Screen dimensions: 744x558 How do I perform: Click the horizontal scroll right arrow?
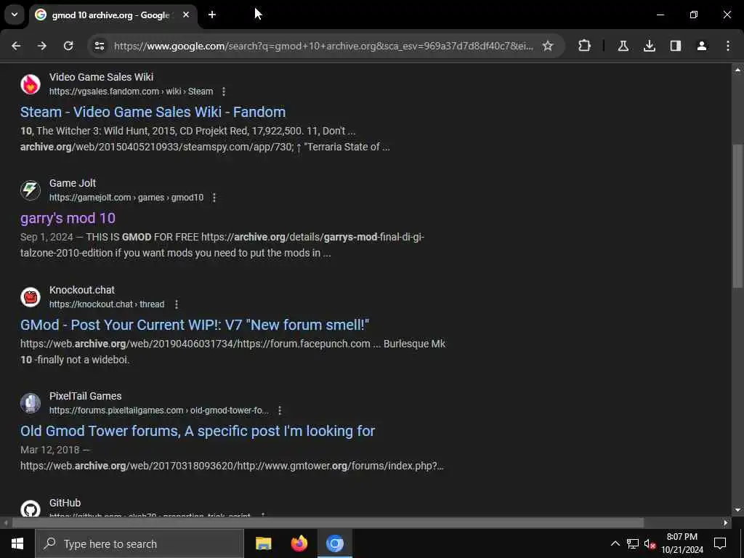pyautogui.click(x=726, y=523)
